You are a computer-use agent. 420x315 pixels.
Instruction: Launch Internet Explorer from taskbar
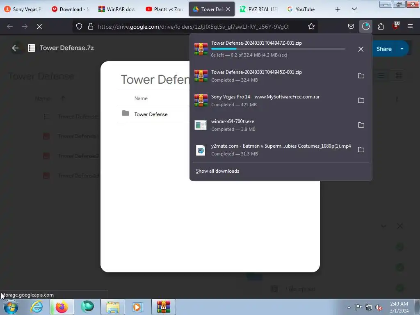[37, 307]
